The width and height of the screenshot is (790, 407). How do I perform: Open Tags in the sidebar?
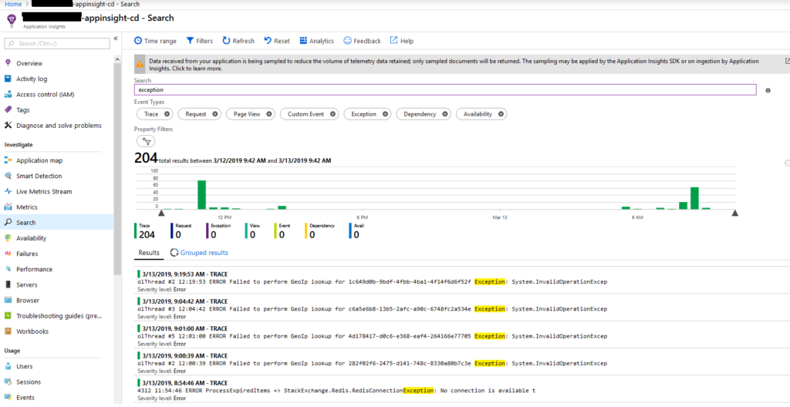(x=23, y=109)
